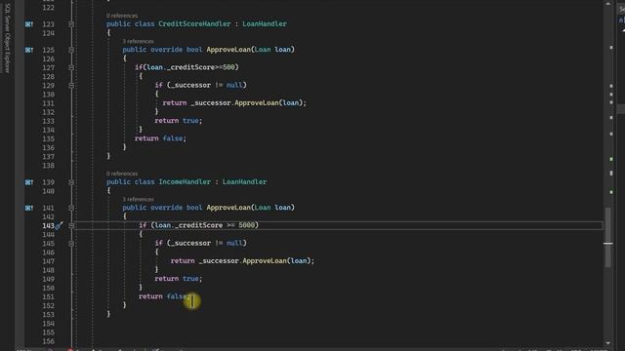Collapse the if block at line 127

point(71,67)
